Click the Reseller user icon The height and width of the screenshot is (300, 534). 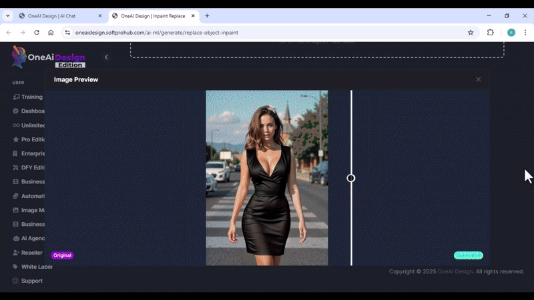pos(16,253)
